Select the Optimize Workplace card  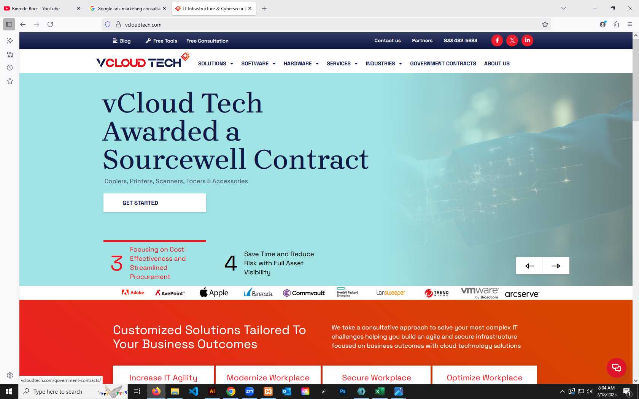point(485,375)
